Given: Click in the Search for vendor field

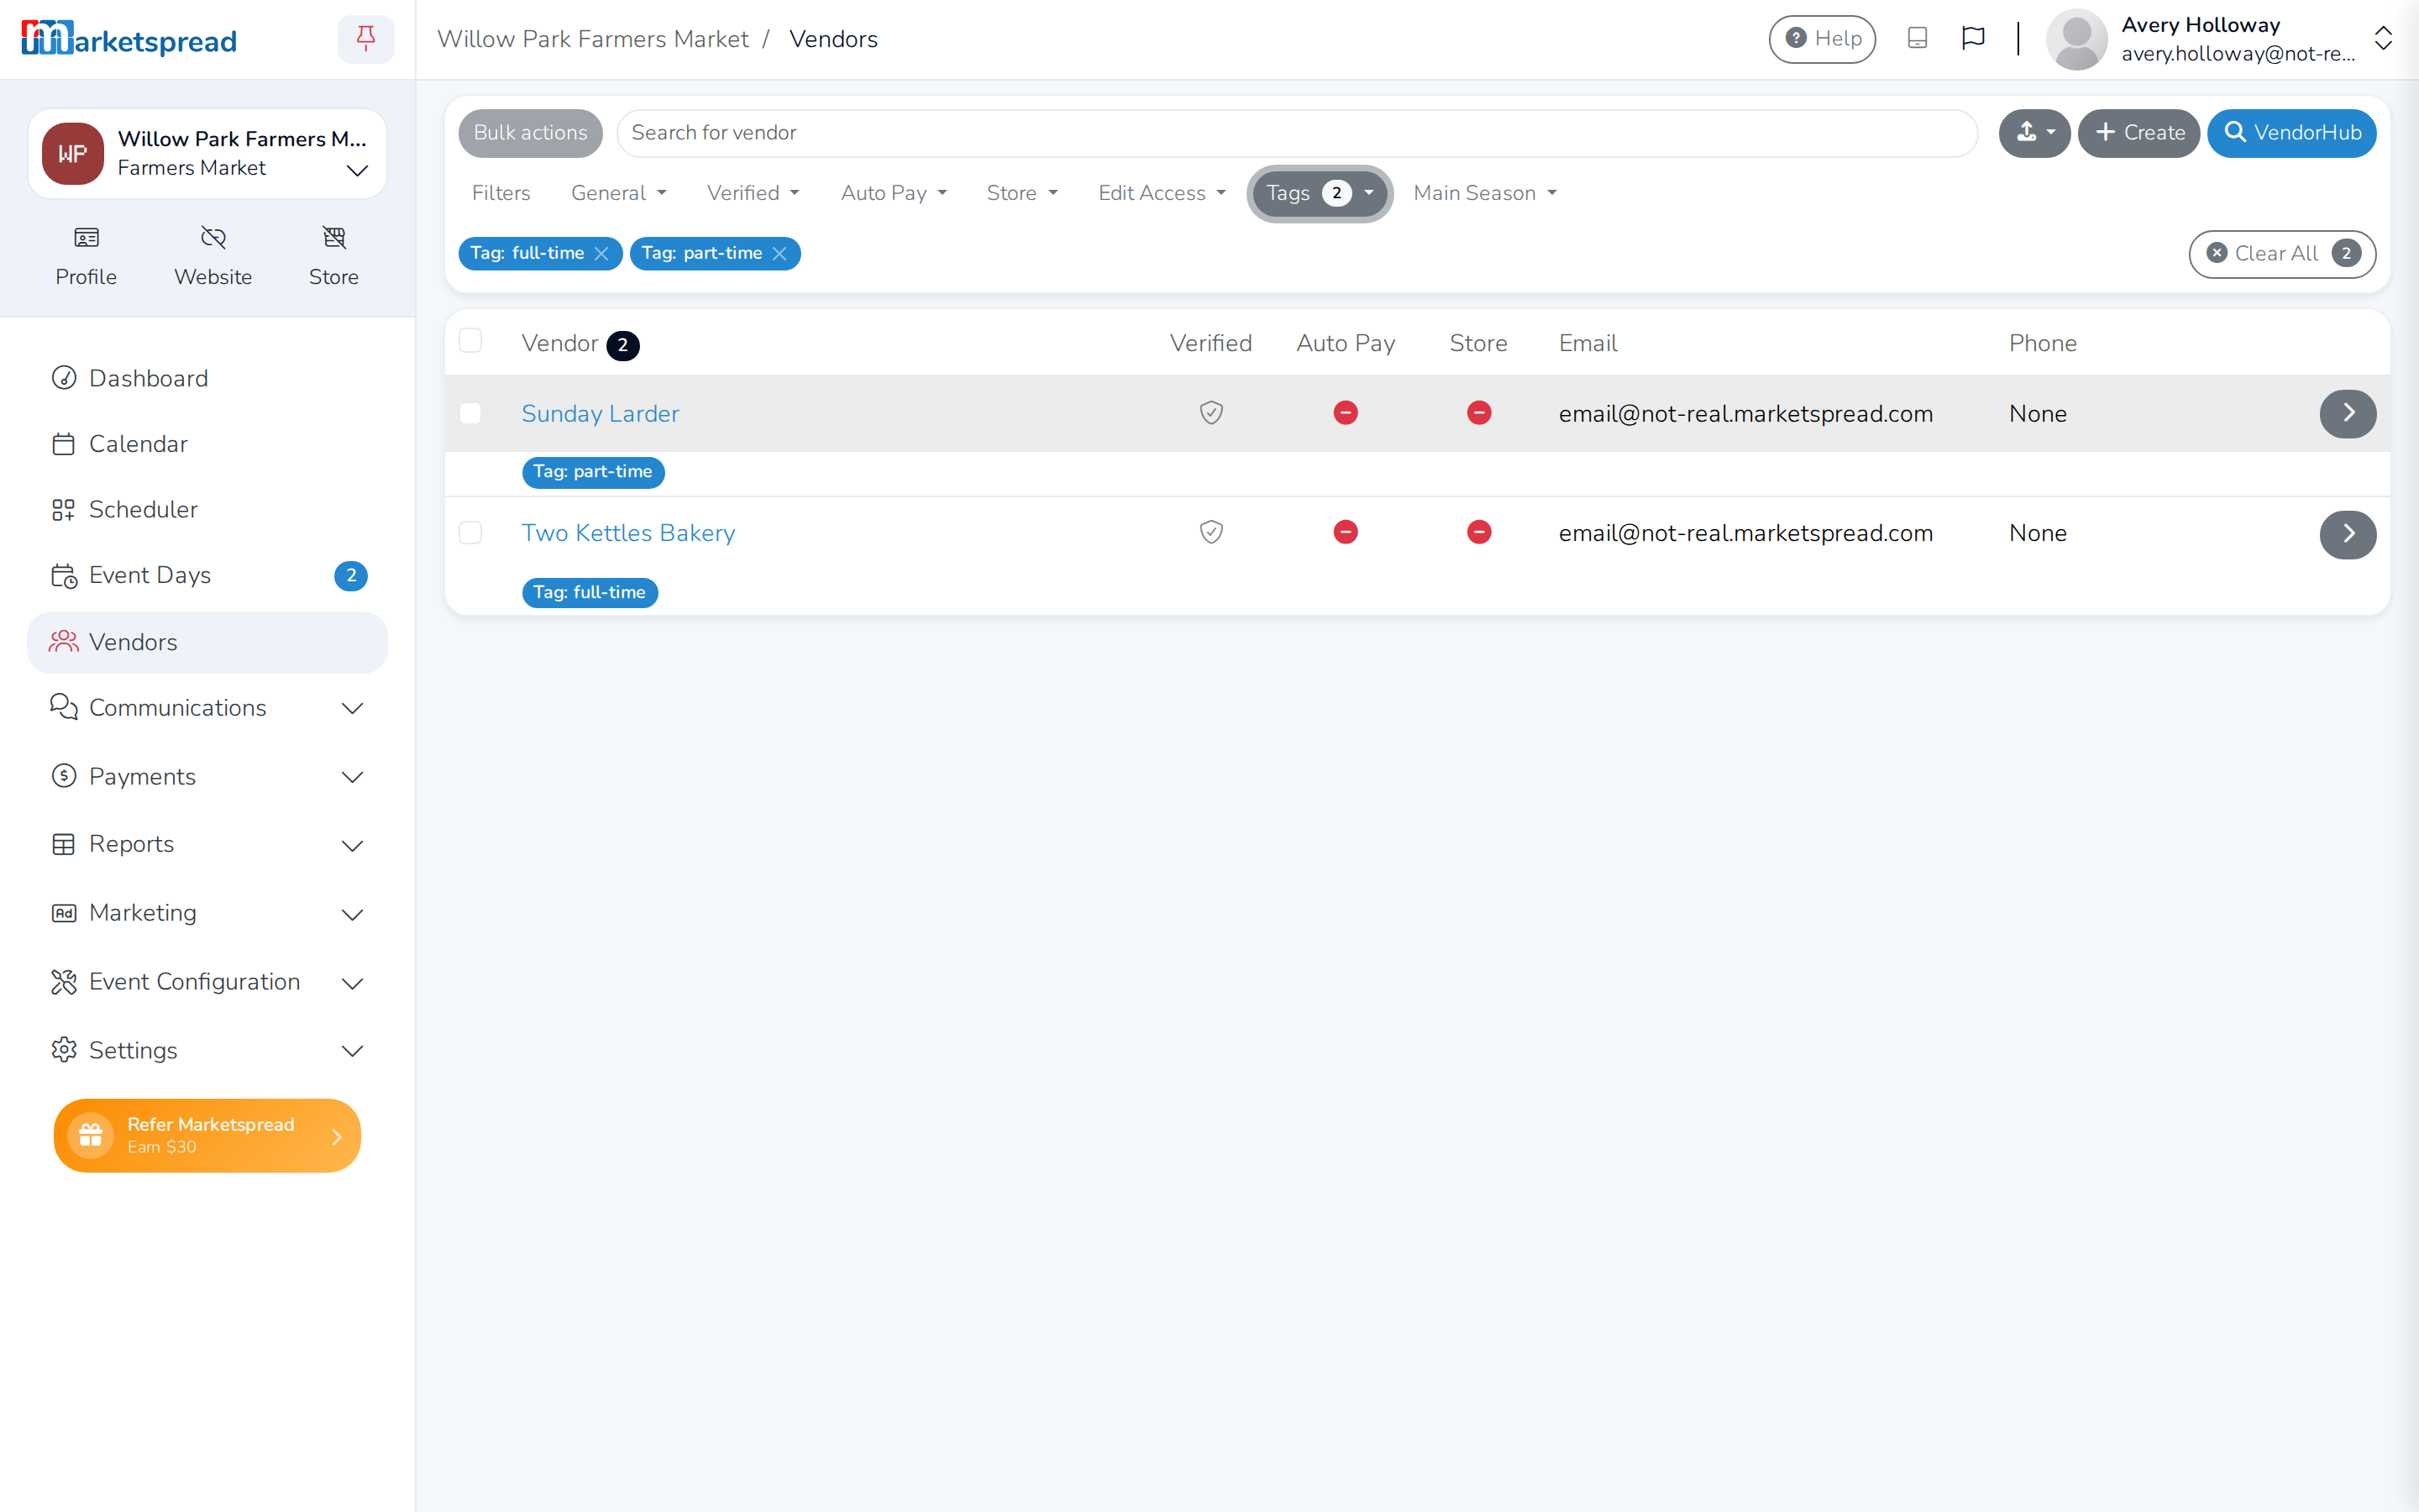Looking at the screenshot, I should 1297,133.
